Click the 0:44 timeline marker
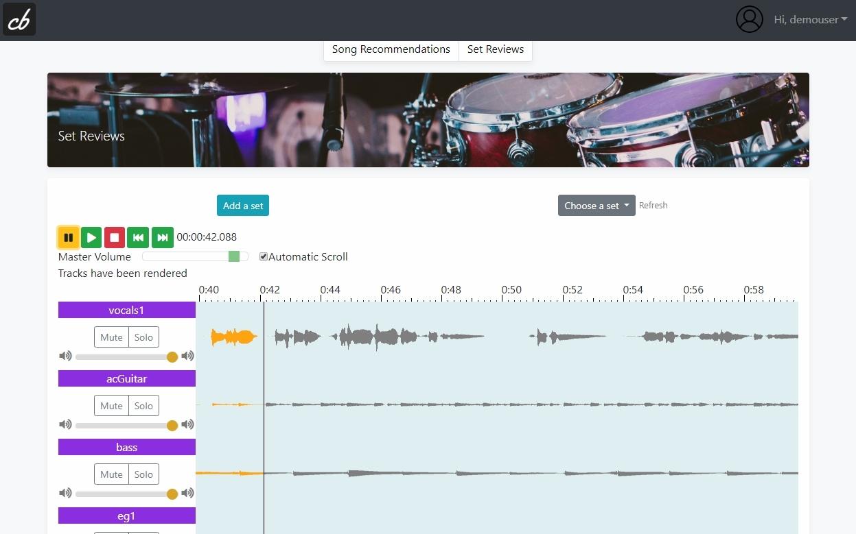This screenshot has height=534, width=856. 330,290
